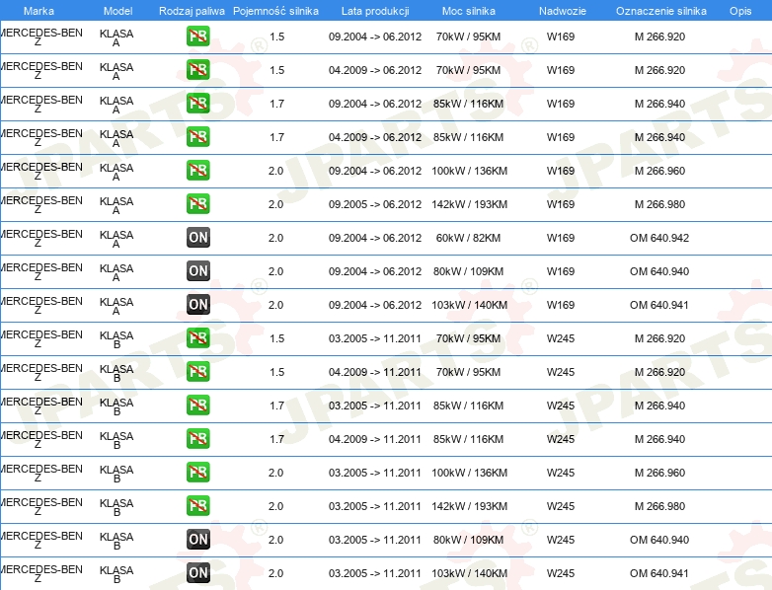Click petrol icon for KLASA A 100kW row
The height and width of the screenshot is (590, 772).
coord(197,171)
